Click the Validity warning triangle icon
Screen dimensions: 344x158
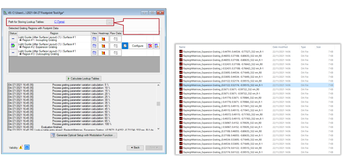[21, 147]
